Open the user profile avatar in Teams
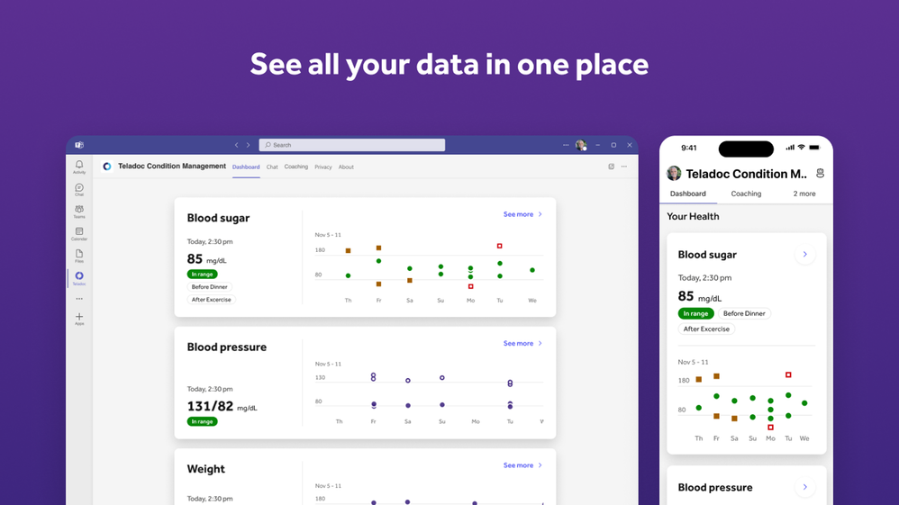Image resolution: width=899 pixels, height=505 pixels. coord(581,145)
